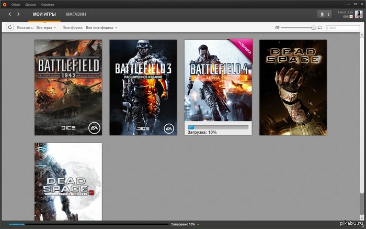Viewport: 366px width, 229px height.
Task: Select the Battlefield 3 game tile
Action: click(143, 88)
